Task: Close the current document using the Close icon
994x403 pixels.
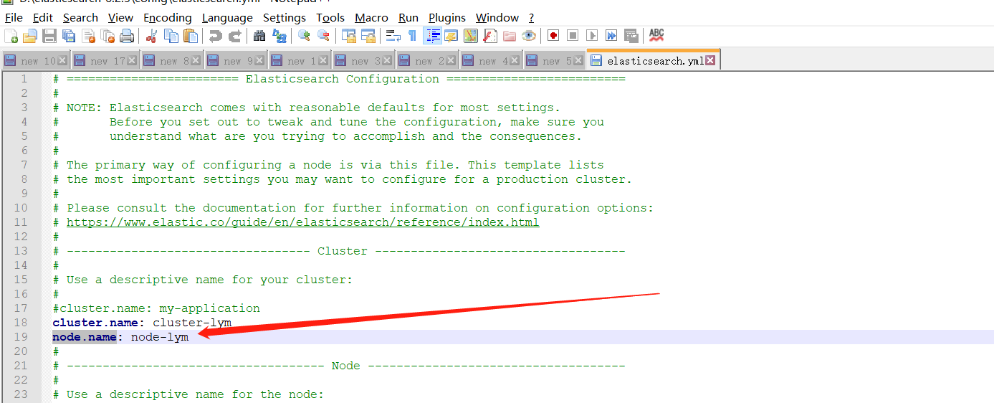Action: click(88, 35)
